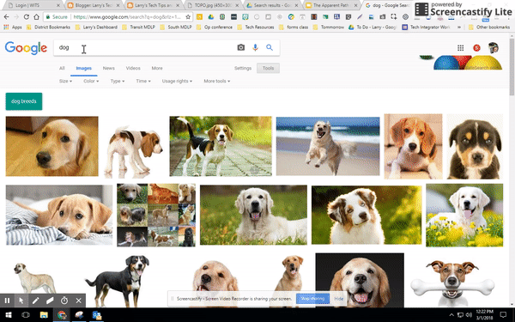Image resolution: width=515 pixels, height=322 pixels.
Task: Open the dog breeds collage thumbnail
Action: (156, 215)
